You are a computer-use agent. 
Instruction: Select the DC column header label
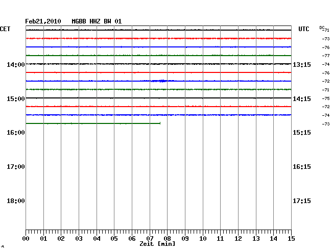pos(322,28)
